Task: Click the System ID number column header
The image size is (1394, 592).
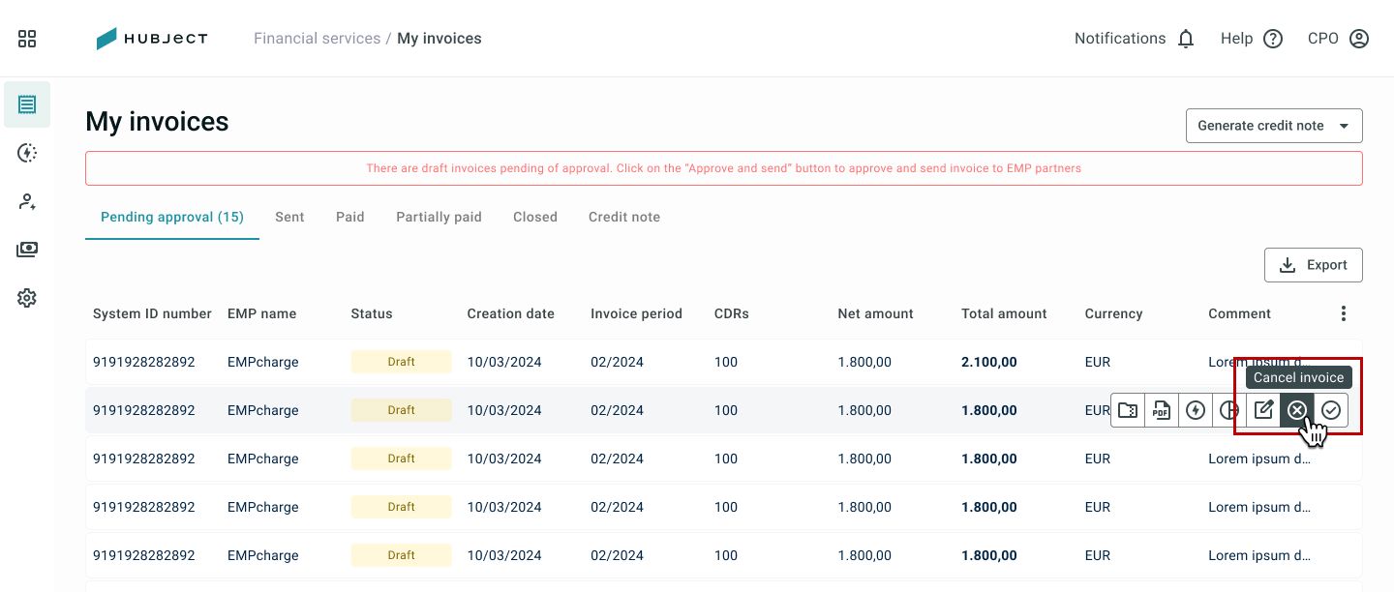Action: 152,313
